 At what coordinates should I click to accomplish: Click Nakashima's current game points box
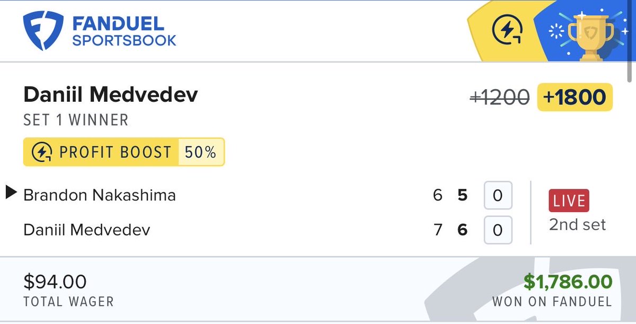498,195
